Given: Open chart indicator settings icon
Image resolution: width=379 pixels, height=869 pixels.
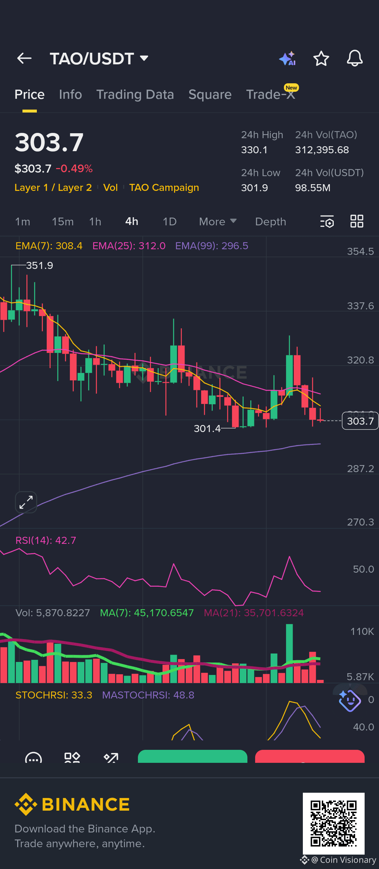Looking at the screenshot, I should (x=327, y=222).
